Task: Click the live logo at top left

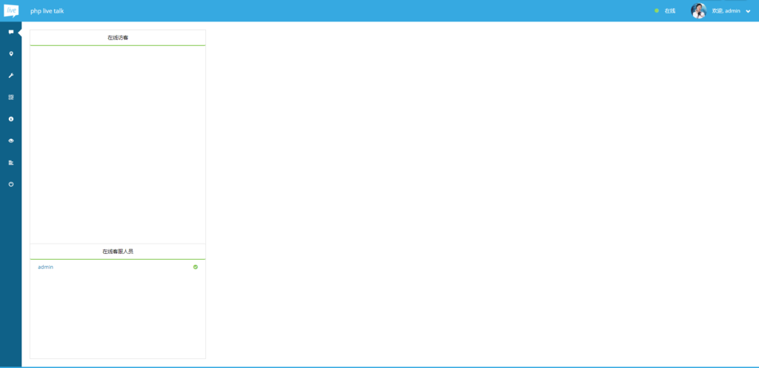Action: click(11, 10)
